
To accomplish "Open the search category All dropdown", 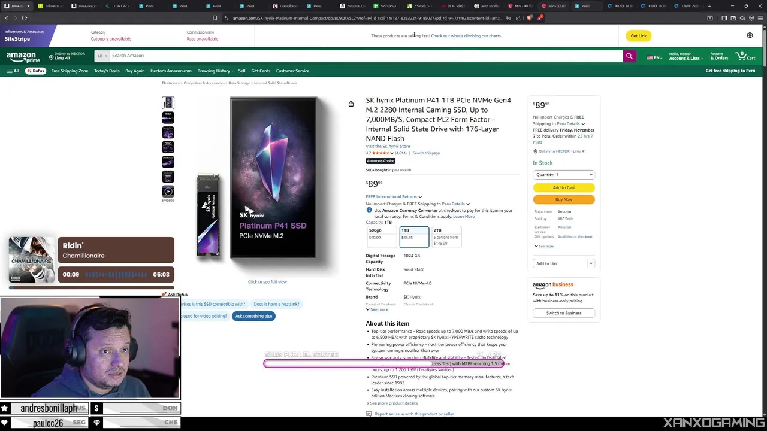I will coord(102,56).
